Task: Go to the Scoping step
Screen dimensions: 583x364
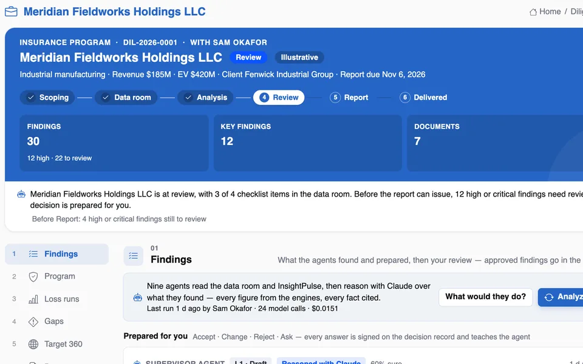Action: 47,97
